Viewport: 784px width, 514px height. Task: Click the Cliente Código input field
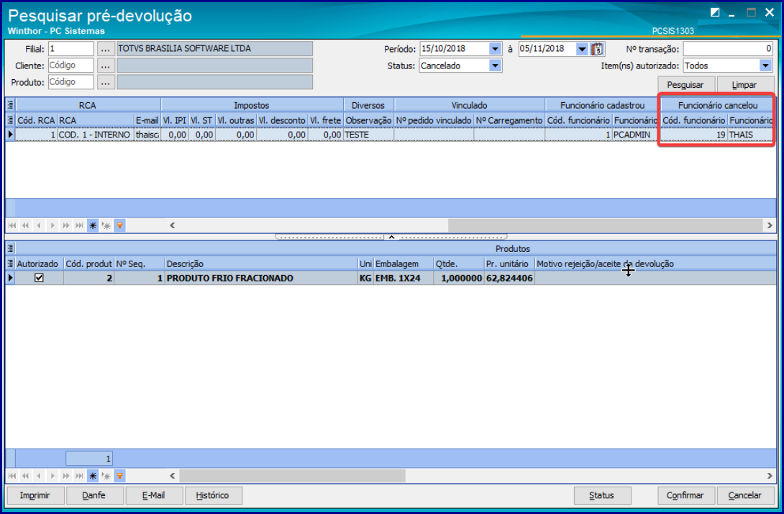click(x=70, y=66)
